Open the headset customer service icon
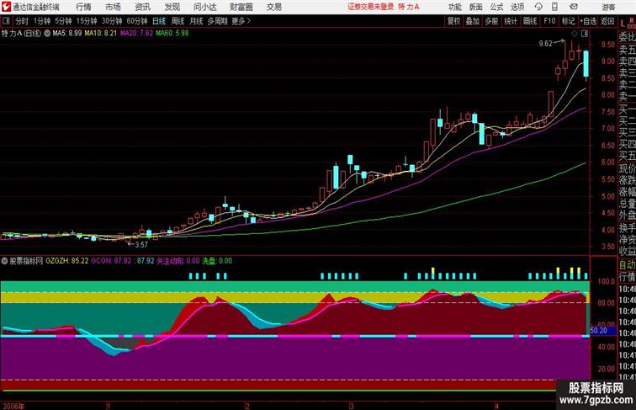636x410 pixels. tap(538, 7)
